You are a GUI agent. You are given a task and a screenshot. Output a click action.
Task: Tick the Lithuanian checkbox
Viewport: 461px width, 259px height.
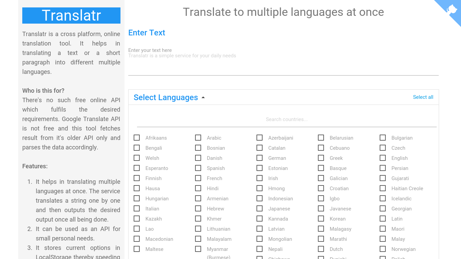198,229
